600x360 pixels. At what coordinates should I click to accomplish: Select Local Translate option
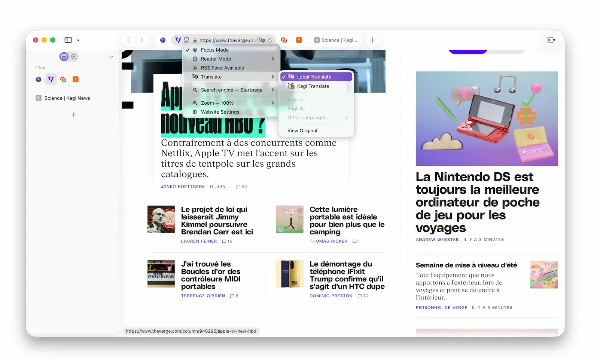[316, 77]
